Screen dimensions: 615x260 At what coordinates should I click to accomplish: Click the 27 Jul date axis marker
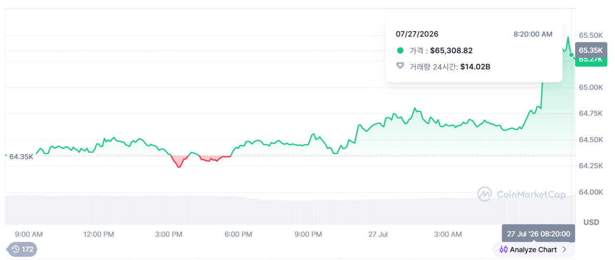tap(378, 234)
